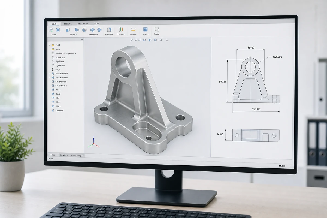Open the Modify dropdown menu
The height and width of the screenshot is (218, 327).
coord(73,35)
